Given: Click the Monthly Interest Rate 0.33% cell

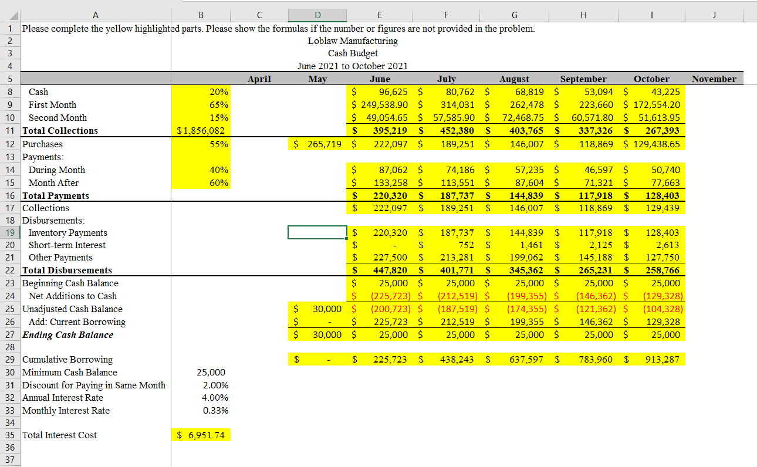Looking at the screenshot, I should tap(201, 411).
